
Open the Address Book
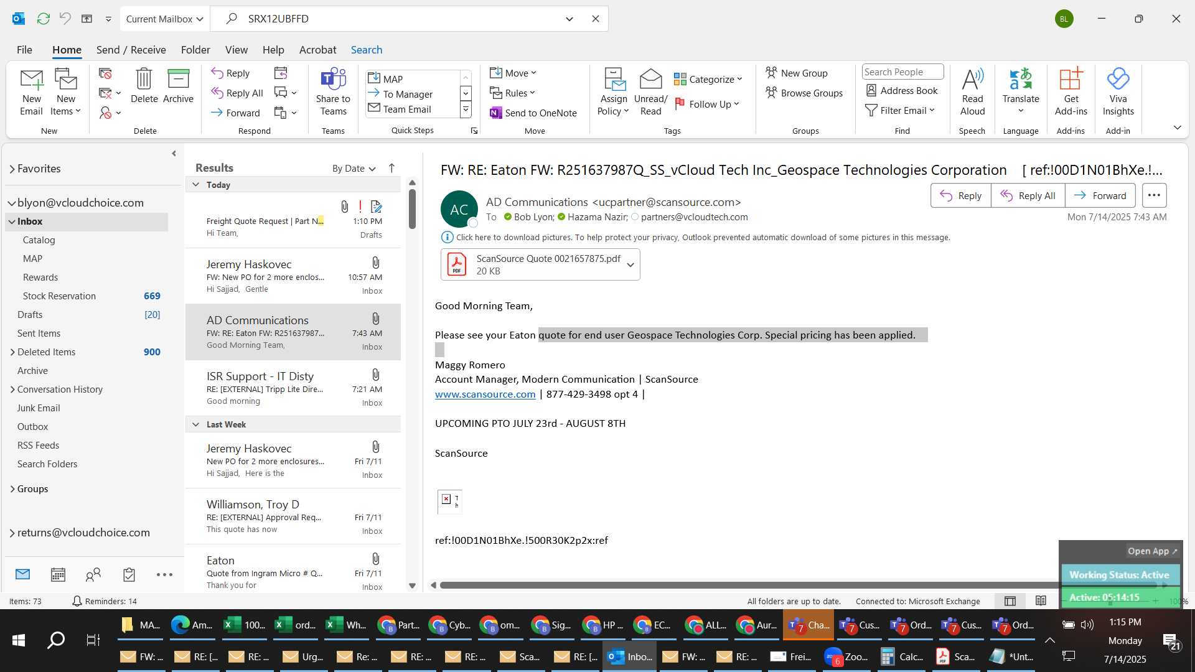pyautogui.click(x=902, y=90)
